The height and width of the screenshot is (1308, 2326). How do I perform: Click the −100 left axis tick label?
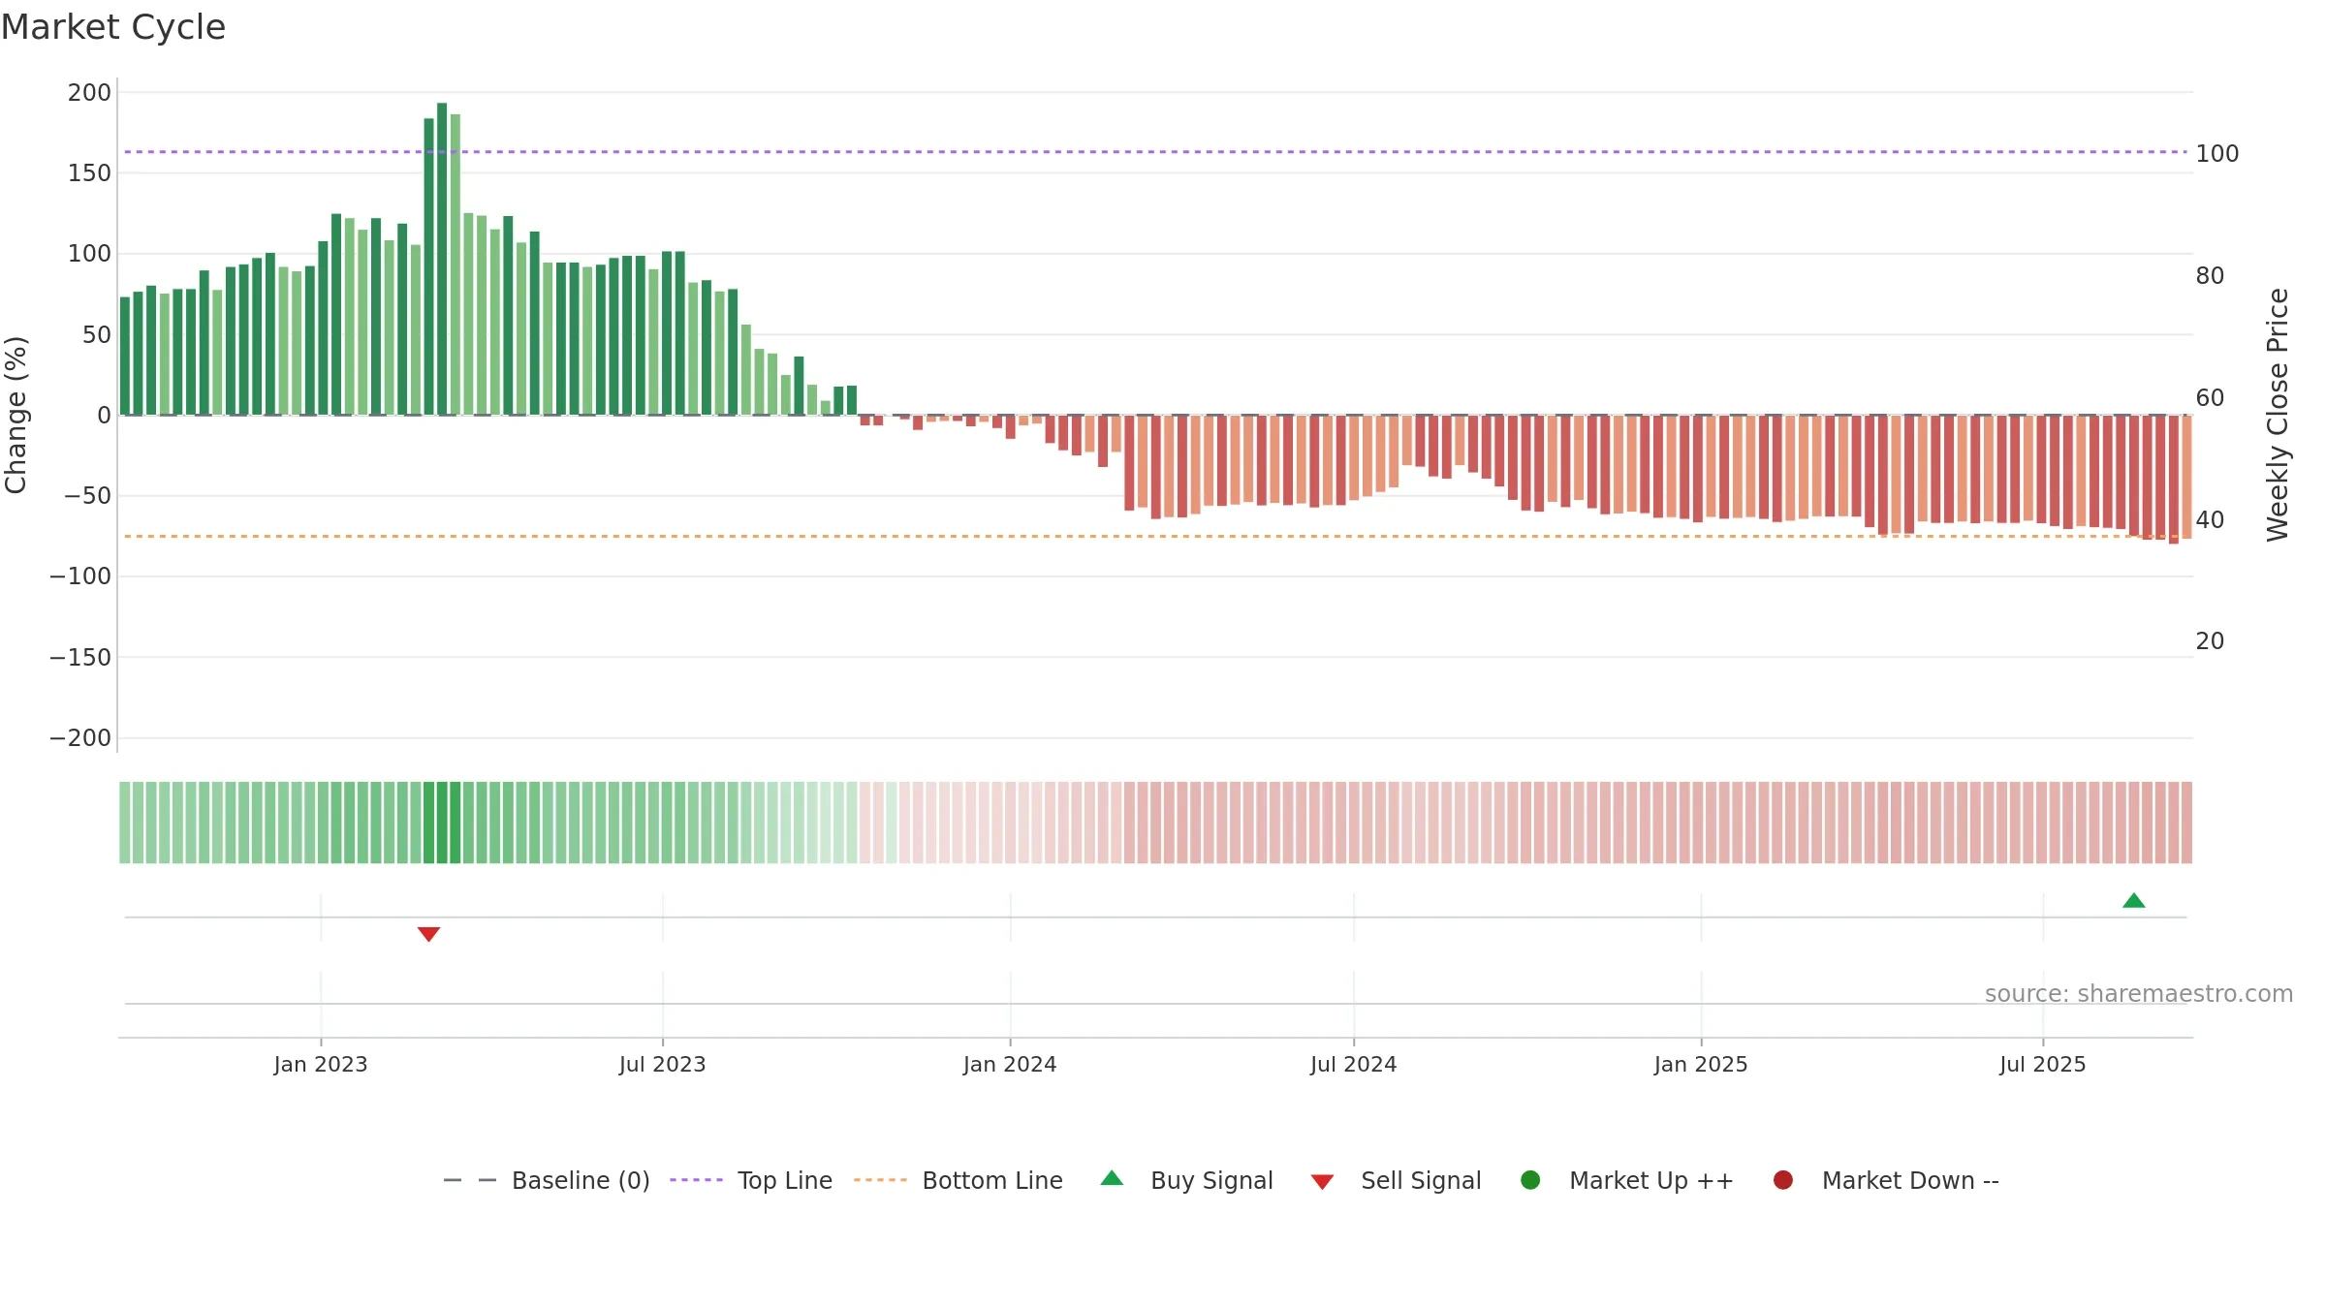80,576
